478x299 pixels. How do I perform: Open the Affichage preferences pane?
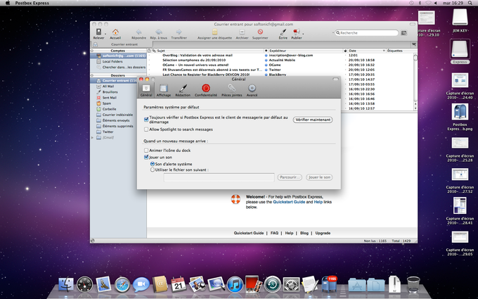164,90
